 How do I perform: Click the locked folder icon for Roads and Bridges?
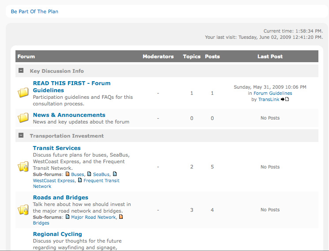pos(23,210)
